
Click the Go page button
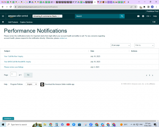tap(28, 75)
